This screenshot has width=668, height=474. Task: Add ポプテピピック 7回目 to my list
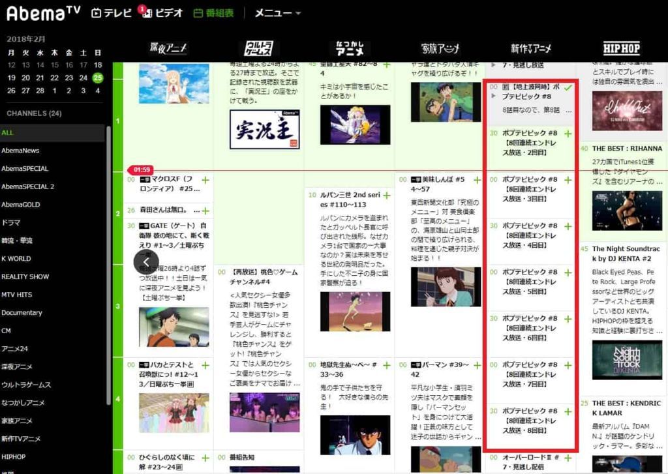[568, 365]
